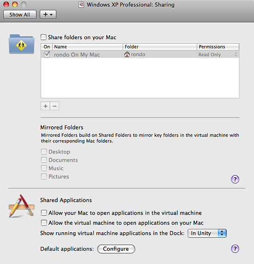Remove shared folder with minus button
Screen dimensions: 254x264
click(54, 106)
